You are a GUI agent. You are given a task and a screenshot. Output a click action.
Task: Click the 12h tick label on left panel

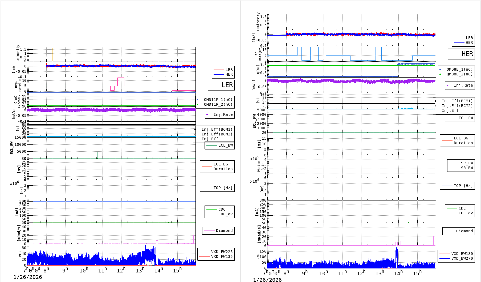121,270
